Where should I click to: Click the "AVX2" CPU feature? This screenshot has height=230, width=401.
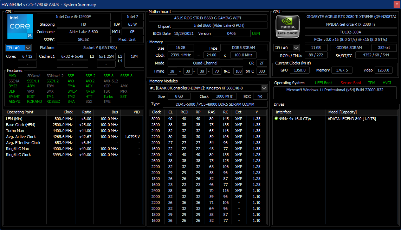pyautogui.click(x=90, y=81)
